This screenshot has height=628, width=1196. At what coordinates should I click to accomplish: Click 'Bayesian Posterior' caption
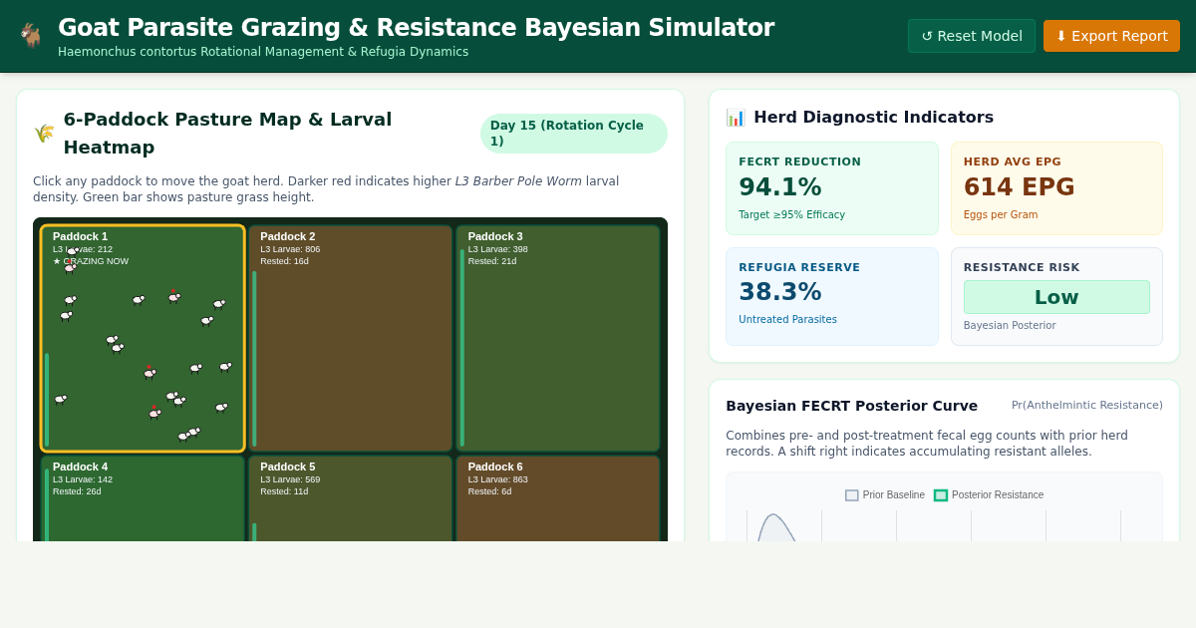click(1010, 325)
